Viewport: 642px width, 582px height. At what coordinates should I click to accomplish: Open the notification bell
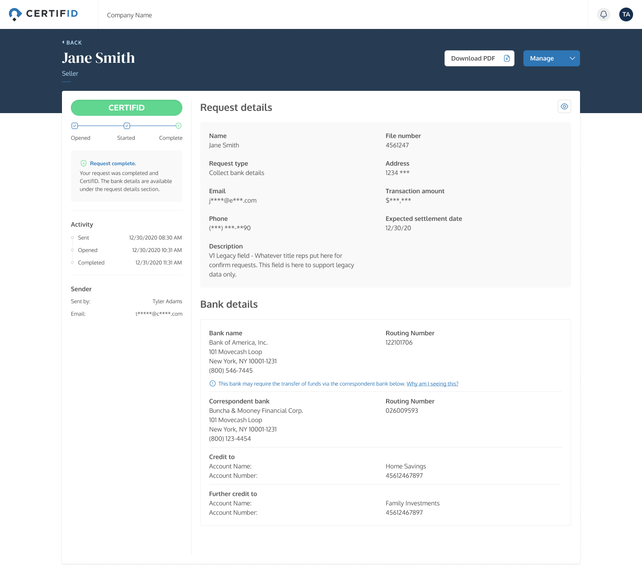point(604,14)
